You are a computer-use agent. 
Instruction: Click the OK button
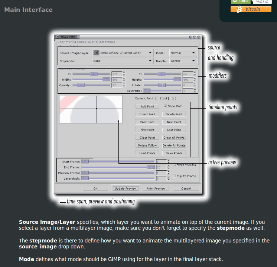95,189
